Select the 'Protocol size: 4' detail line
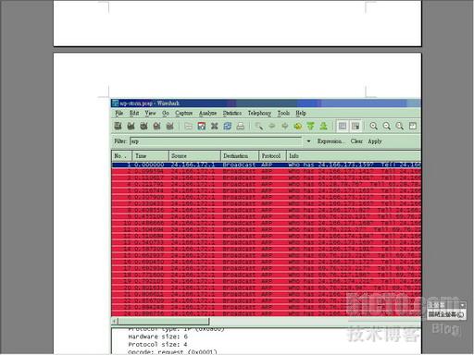Screen dimensions: 474x355 coord(158,344)
